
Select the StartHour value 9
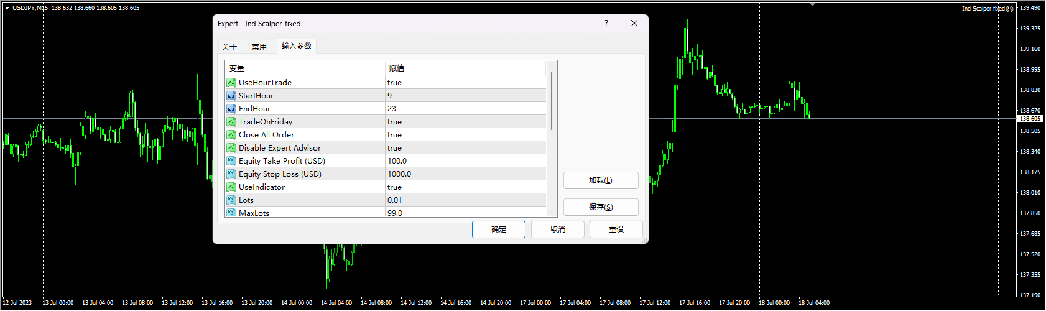coord(389,95)
